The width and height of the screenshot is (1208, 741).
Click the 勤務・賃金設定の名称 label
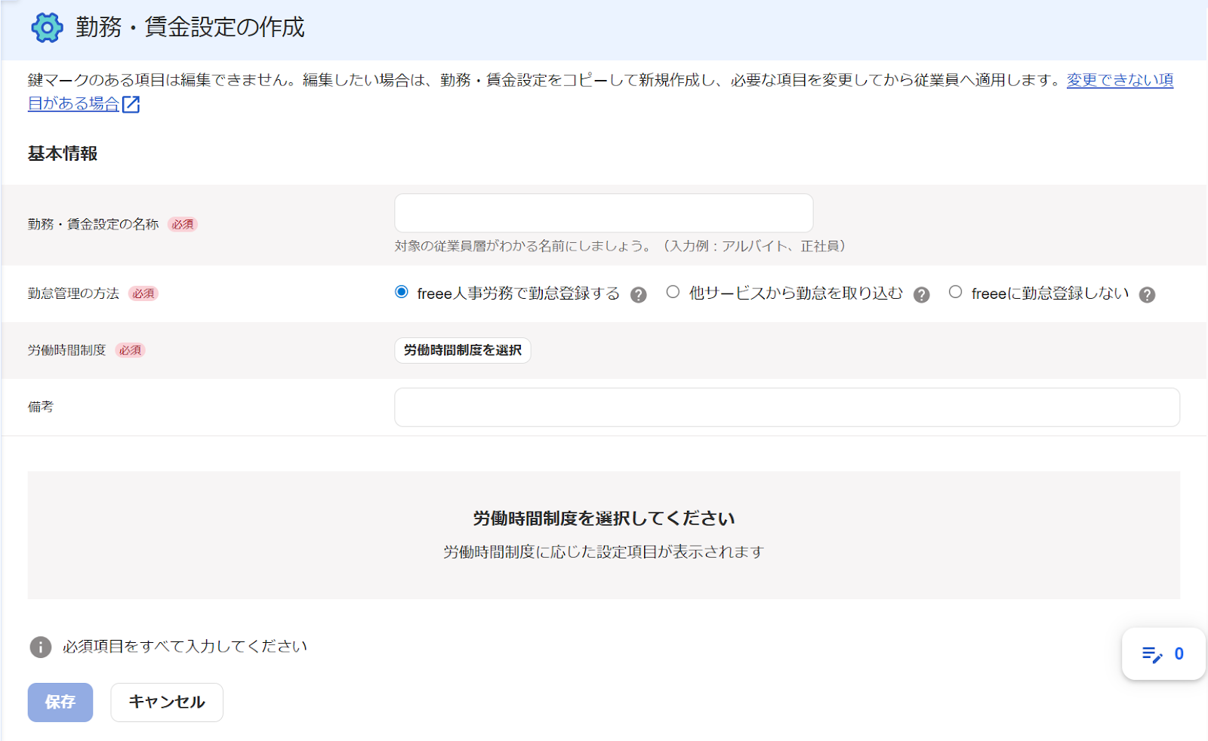point(94,224)
